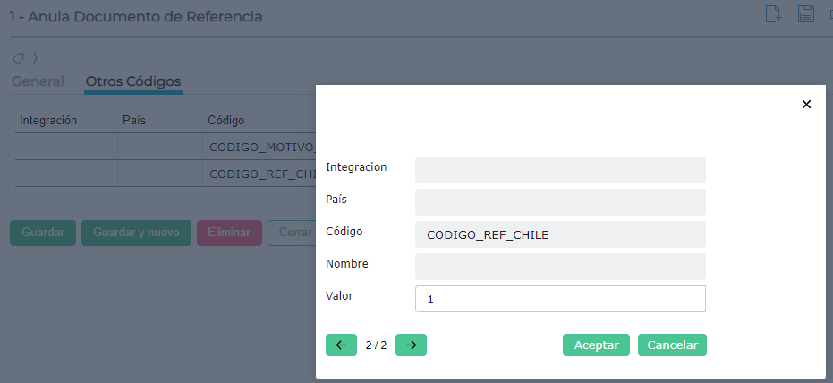Click the País field in dialog

click(560, 202)
